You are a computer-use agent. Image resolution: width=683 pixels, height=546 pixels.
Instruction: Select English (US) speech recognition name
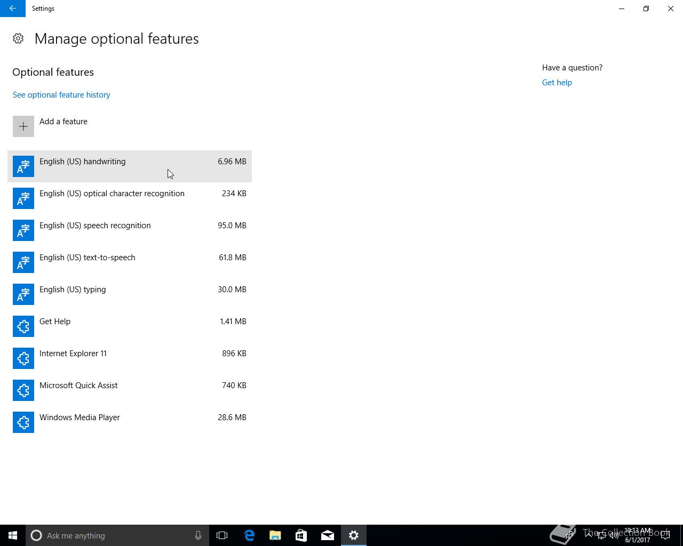pyautogui.click(x=95, y=226)
